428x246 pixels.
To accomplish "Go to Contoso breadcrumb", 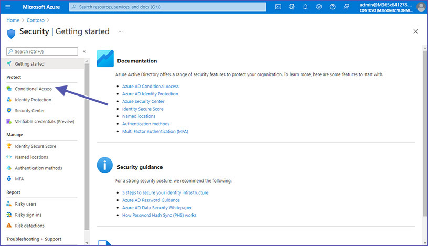I will (36, 20).
